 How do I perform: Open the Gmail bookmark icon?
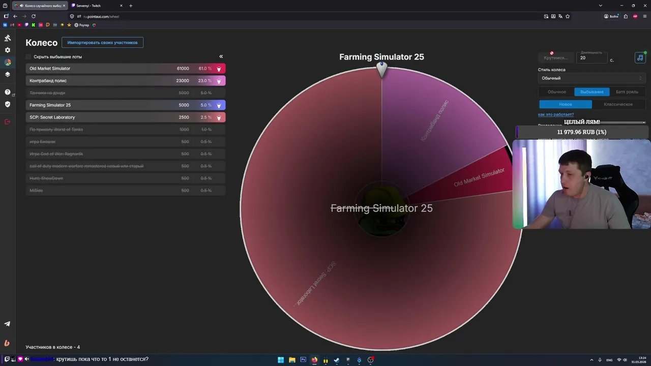click(12, 25)
